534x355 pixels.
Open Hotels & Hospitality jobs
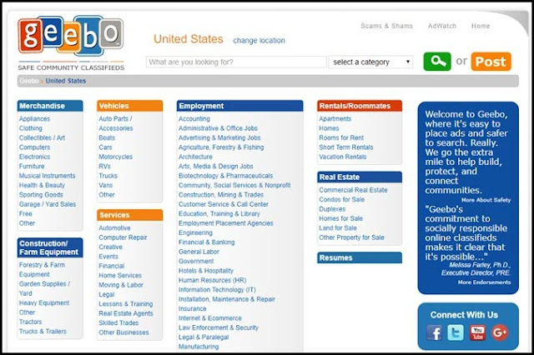tap(206, 271)
